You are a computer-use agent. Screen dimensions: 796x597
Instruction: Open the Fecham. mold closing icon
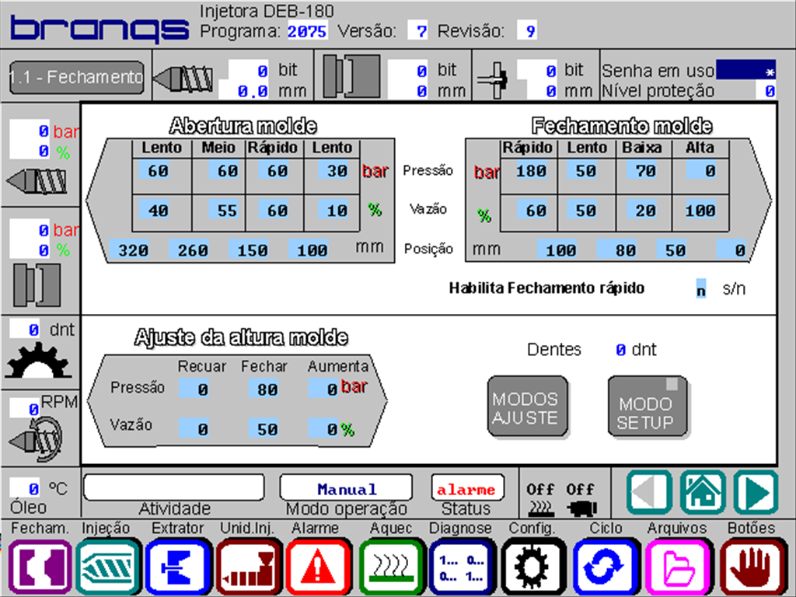pyautogui.click(x=40, y=567)
